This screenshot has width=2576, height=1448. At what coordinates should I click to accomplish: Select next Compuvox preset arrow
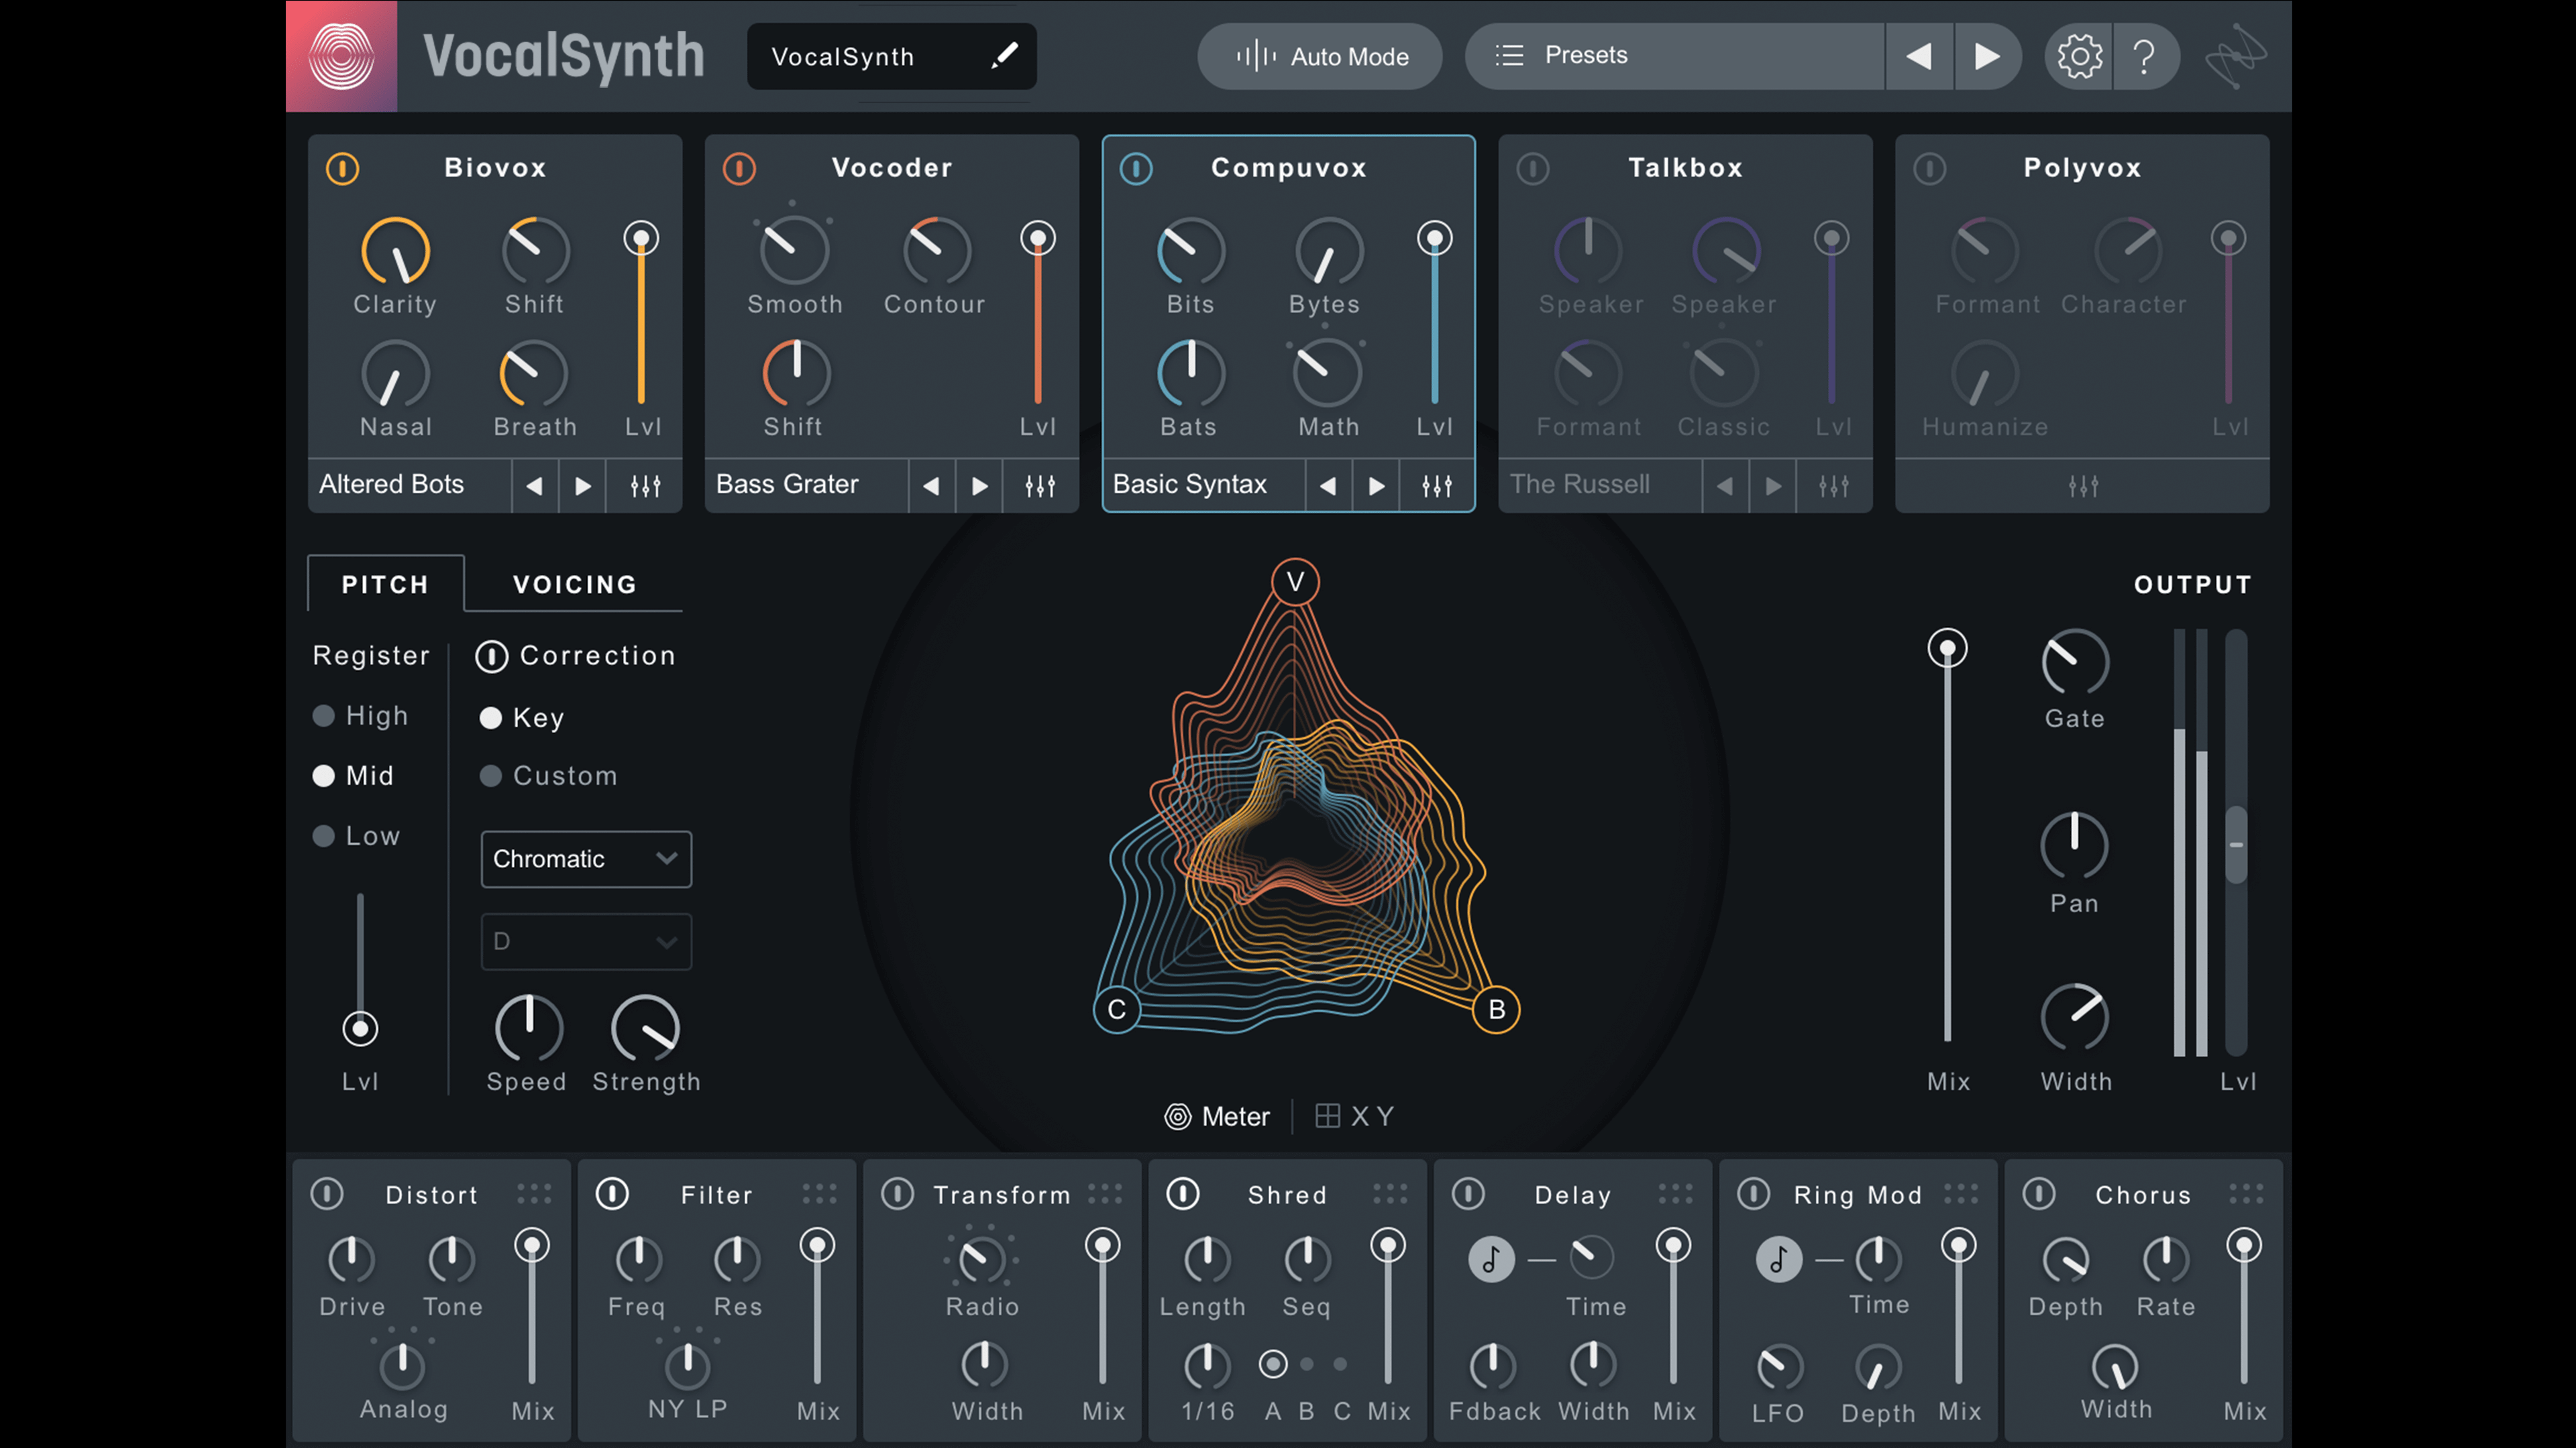(1376, 485)
